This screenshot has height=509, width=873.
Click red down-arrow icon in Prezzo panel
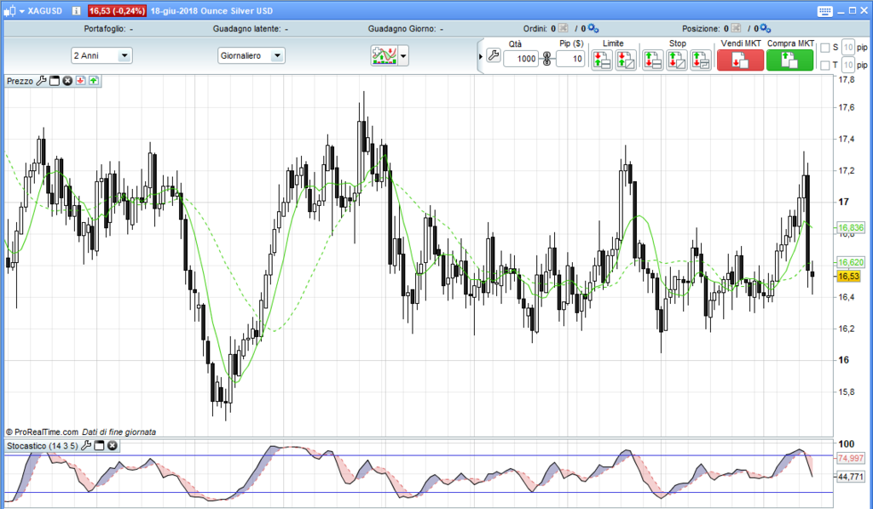pos(80,81)
